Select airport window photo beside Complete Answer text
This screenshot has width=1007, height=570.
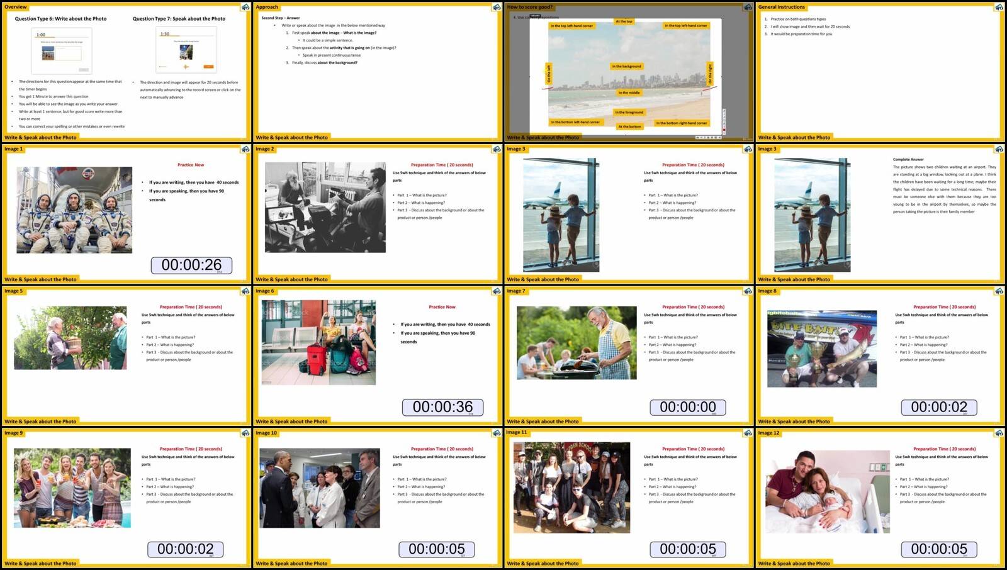pos(812,215)
